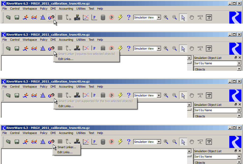Click the save disk icon in the window showing enabled 'Smart Linker...'
This screenshot has height=164, width=243.
(x=17, y=142)
